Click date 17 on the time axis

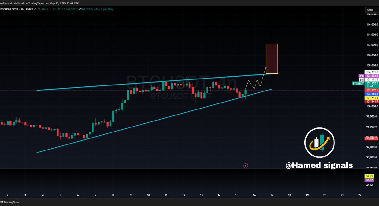pos(272,195)
